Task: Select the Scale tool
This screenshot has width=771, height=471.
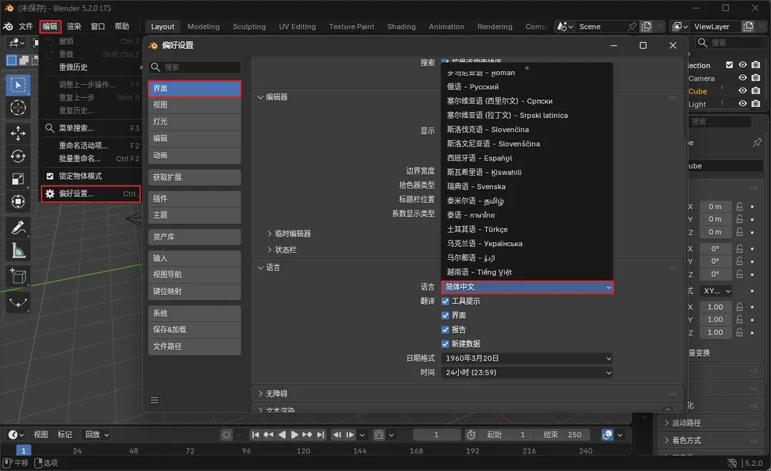Action: tap(18, 179)
